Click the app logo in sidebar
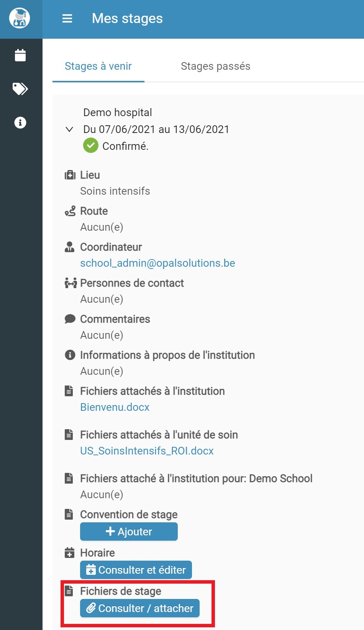 [x=20, y=18]
